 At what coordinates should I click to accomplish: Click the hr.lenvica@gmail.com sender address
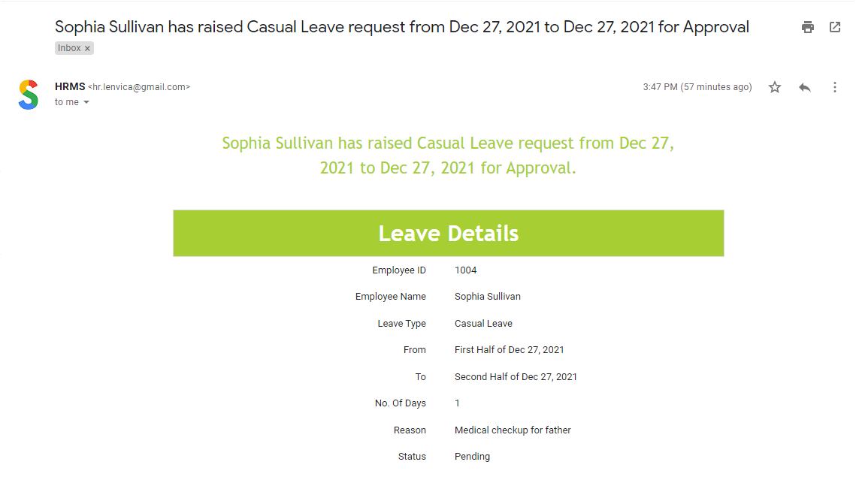[139, 86]
